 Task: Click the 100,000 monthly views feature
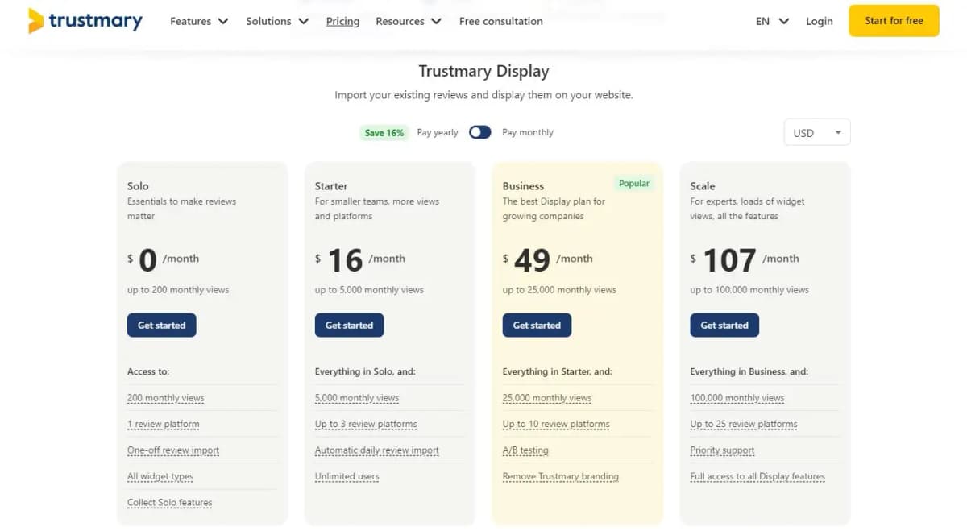tap(737, 398)
